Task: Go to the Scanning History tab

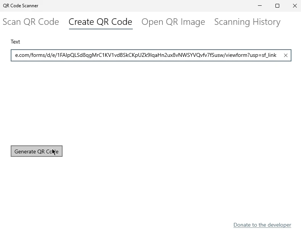Action: (x=247, y=22)
